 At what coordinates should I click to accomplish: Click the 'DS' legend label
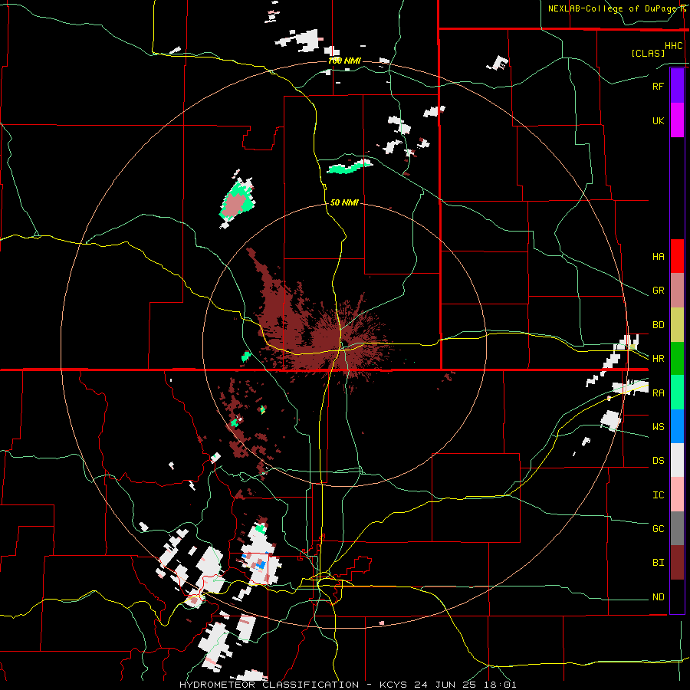(658, 461)
